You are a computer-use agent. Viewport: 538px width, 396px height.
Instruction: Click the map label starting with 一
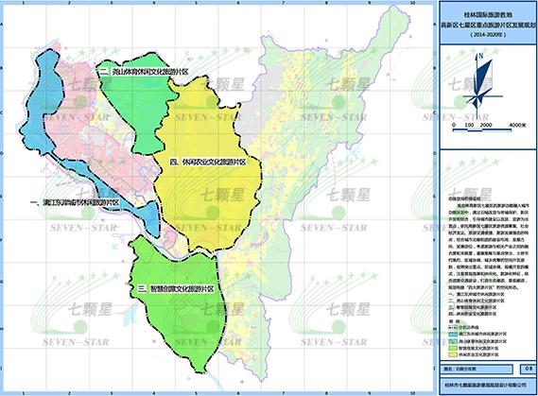(x=75, y=203)
